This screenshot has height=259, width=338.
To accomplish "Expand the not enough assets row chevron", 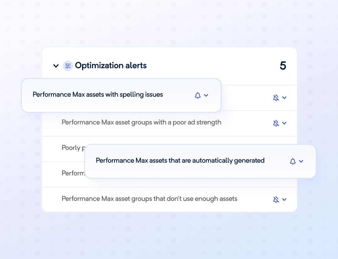I will 284,200.
